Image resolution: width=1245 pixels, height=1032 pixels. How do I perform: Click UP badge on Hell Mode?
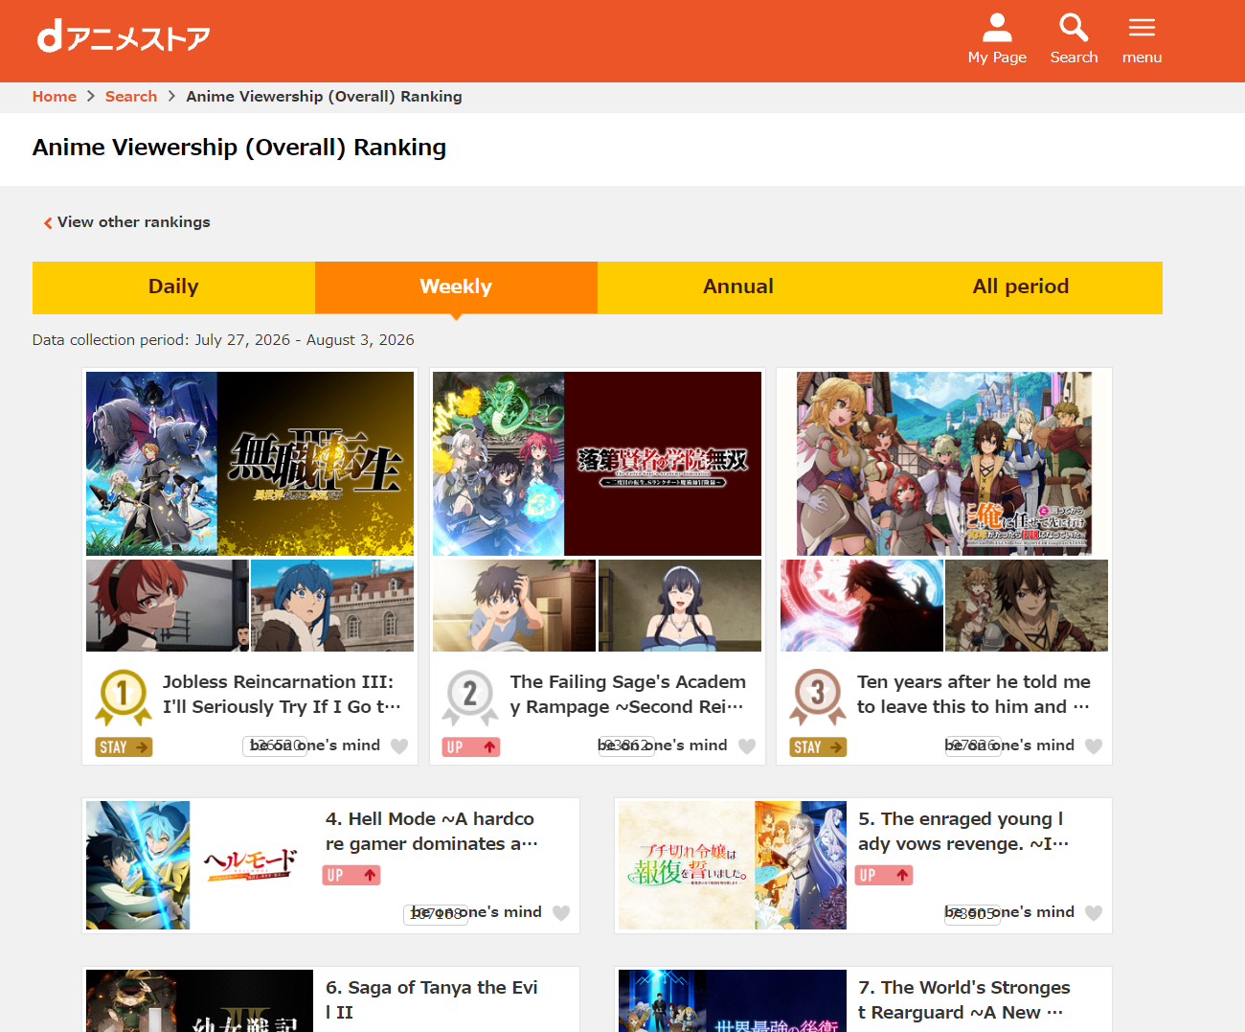coord(351,876)
